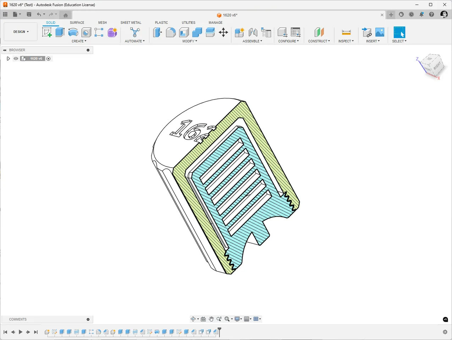Switch to the SURFACE tab
452x340 pixels.
(77, 23)
